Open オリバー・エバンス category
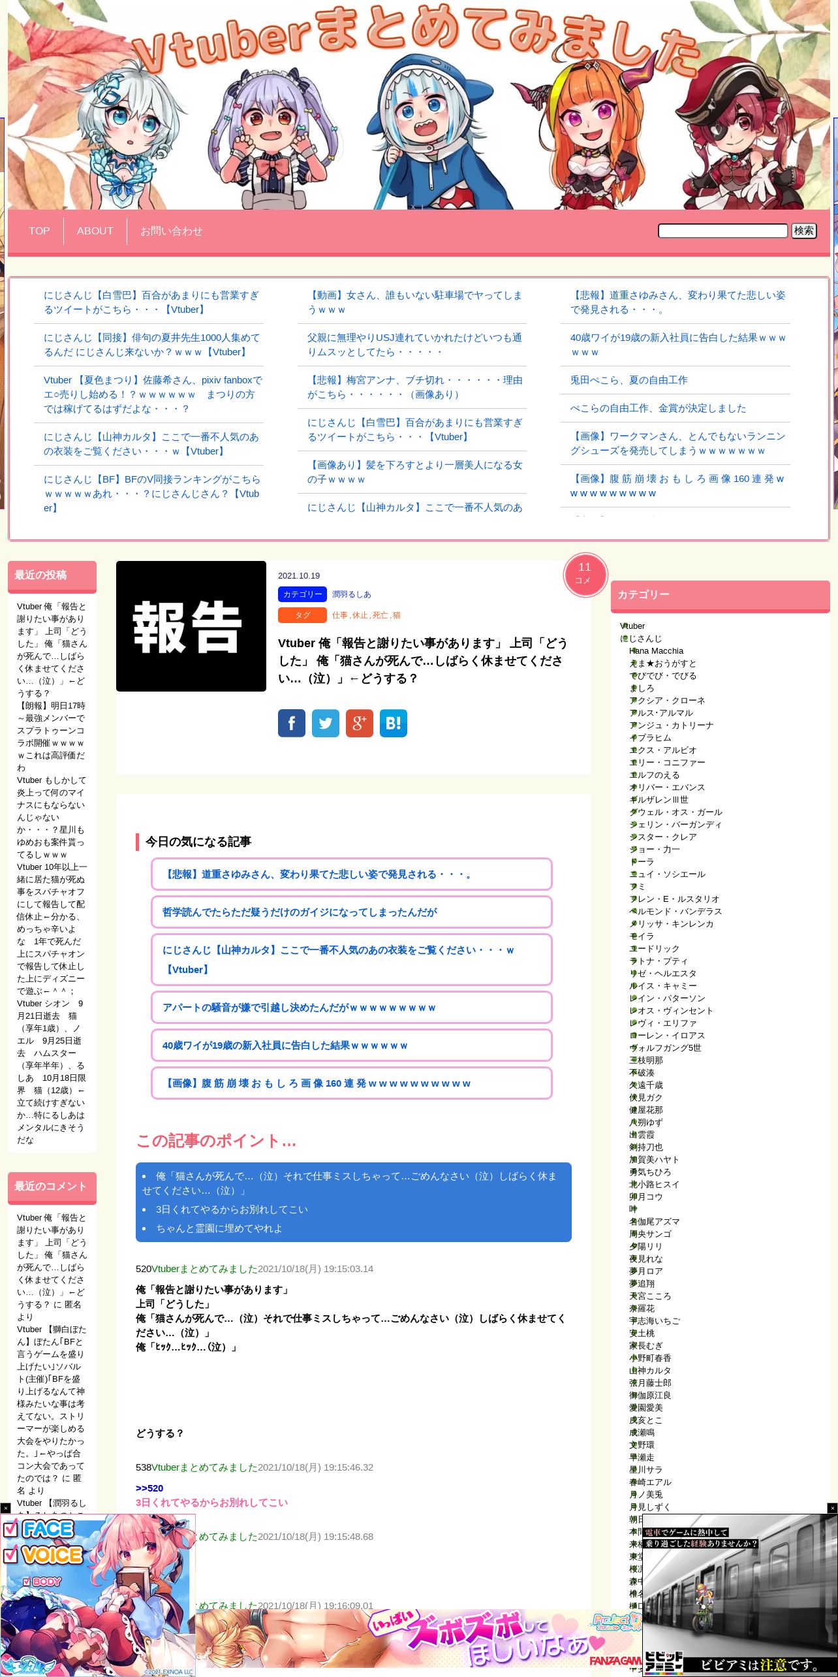 click(x=667, y=788)
